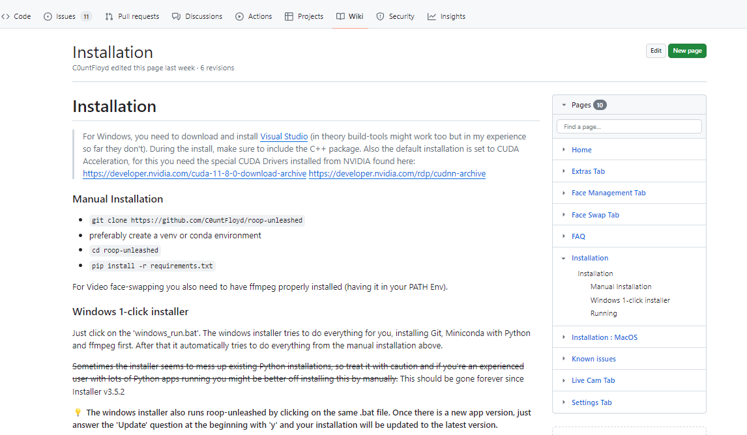Click the Discussions speech bubble icon
This screenshot has width=747, height=435.
tap(176, 16)
